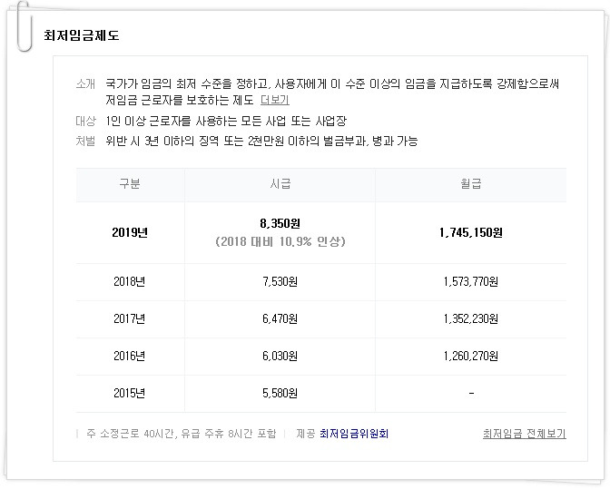Screen dimensions: 610x489
Task: Click the 최저임금제도 heading
Action: [82, 35]
